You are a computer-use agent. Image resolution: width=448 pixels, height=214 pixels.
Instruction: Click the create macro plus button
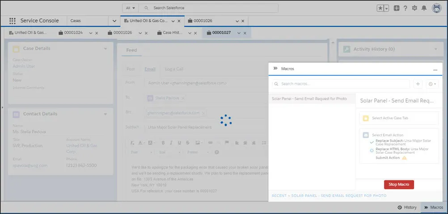(418, 84)
